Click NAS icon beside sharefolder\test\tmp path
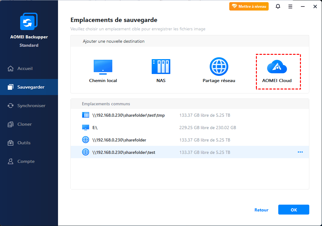The width and height of the screenshot is (322, 226). (x=85, y=115)
